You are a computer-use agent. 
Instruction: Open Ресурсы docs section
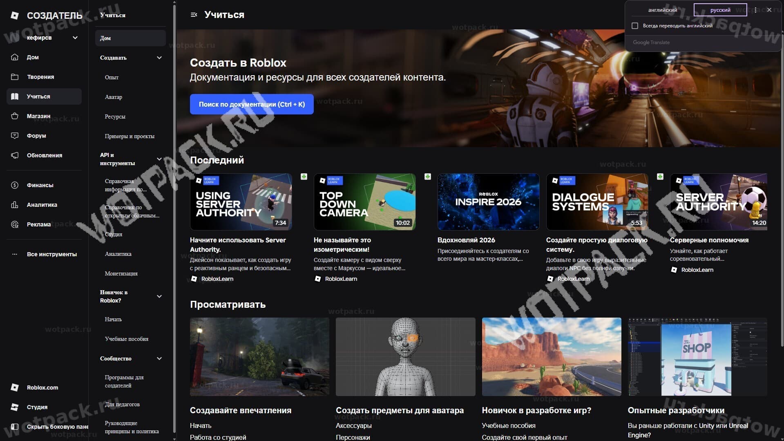pos(115,116)
